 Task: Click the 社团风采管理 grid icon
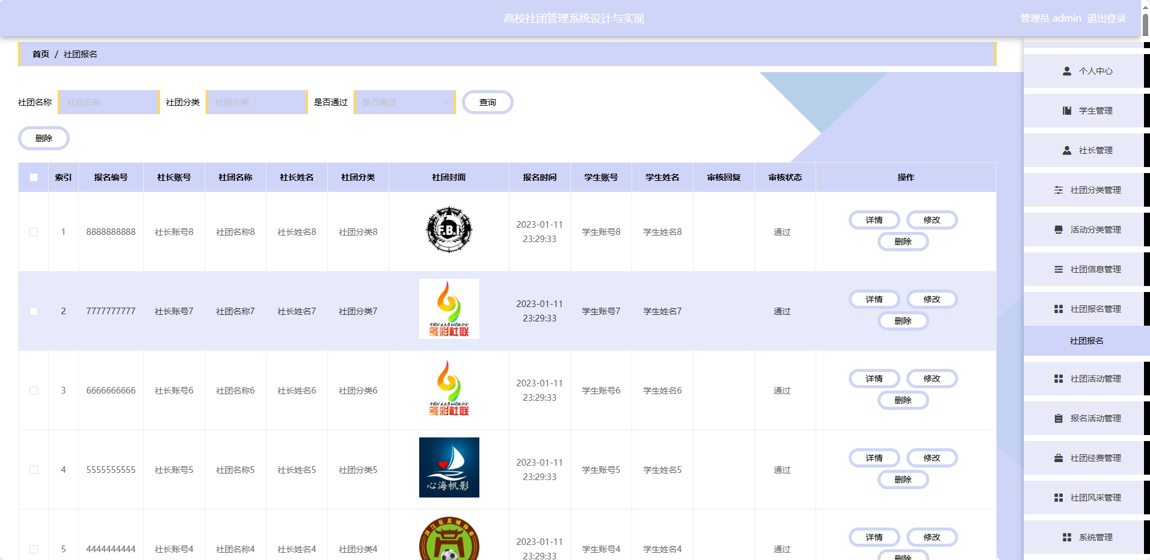(1059, 498)
